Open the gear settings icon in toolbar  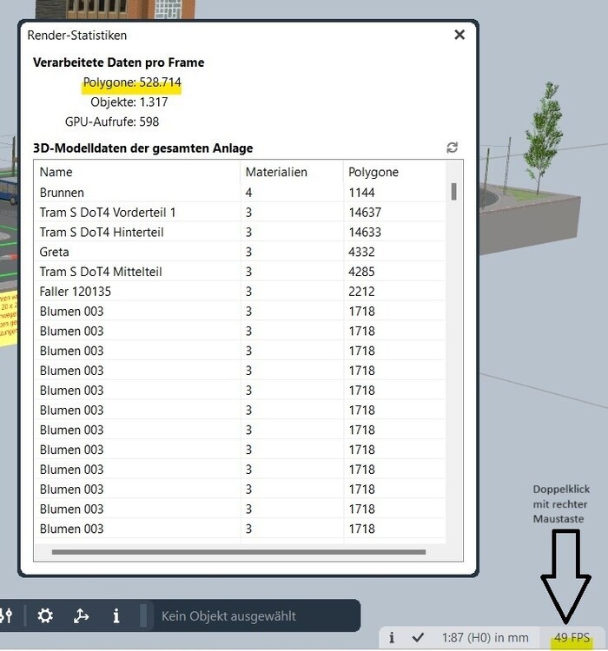pyautogui.click(x=45, y=615)
